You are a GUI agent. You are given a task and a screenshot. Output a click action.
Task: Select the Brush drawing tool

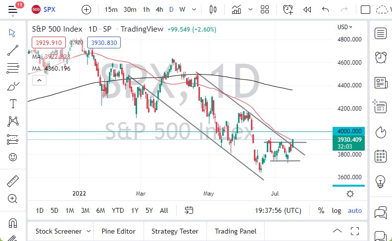pyautogui.click(x=13, y=86)
